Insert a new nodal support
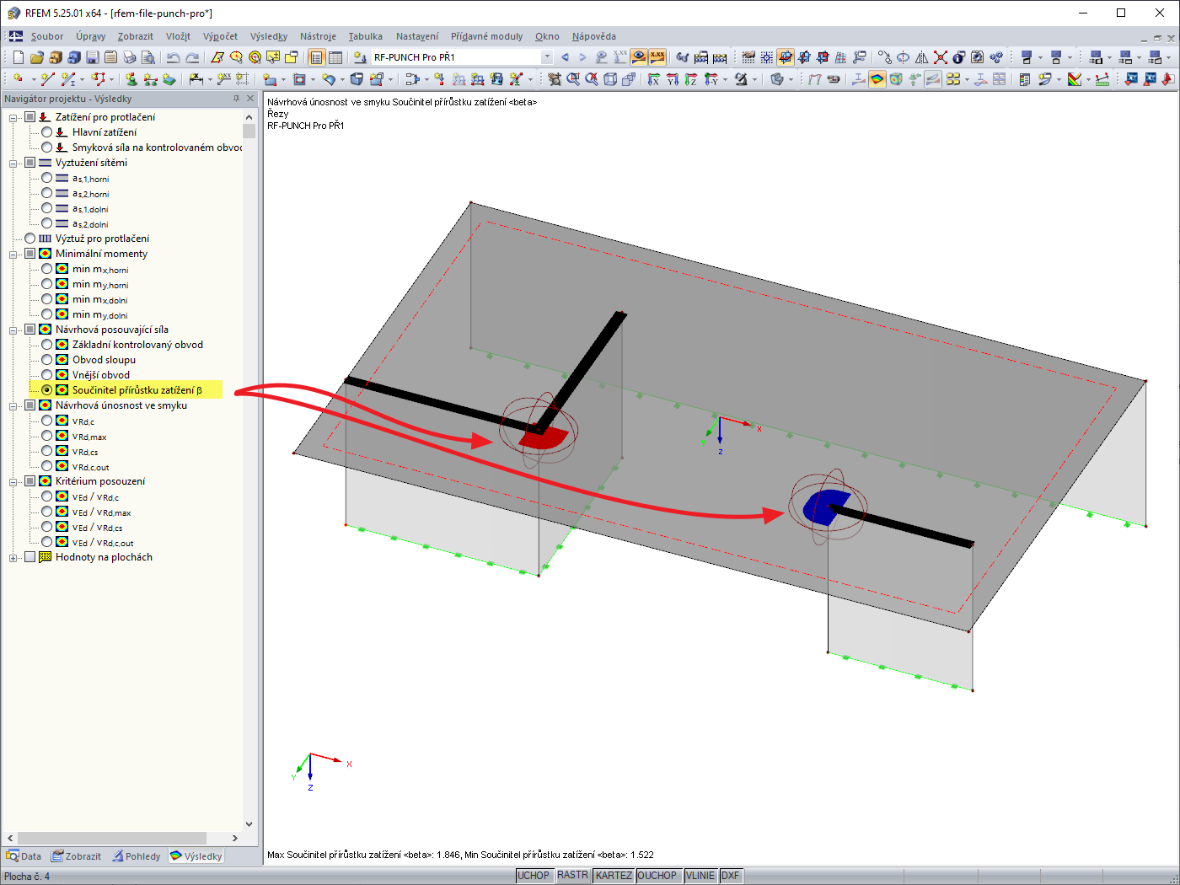1180x885 pixels. tap(131, 79)
